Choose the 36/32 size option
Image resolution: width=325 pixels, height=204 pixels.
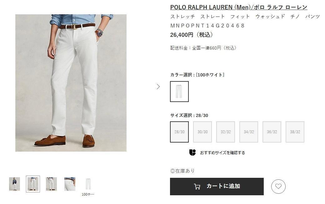pos(272,132)
